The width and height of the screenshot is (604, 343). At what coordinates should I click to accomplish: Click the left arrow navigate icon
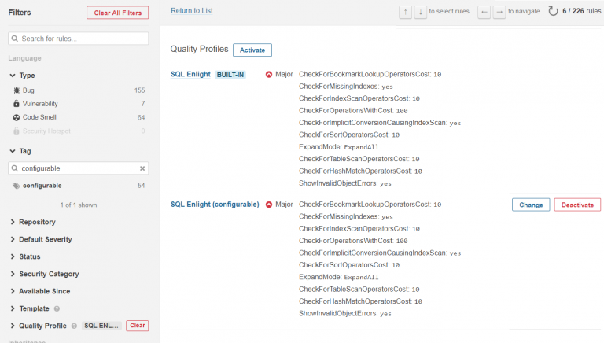pyautogui.click(x=484, y=13)
